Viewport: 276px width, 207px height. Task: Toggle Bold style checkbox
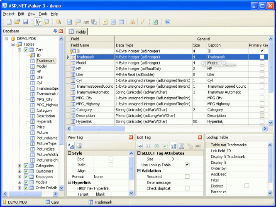111,159
